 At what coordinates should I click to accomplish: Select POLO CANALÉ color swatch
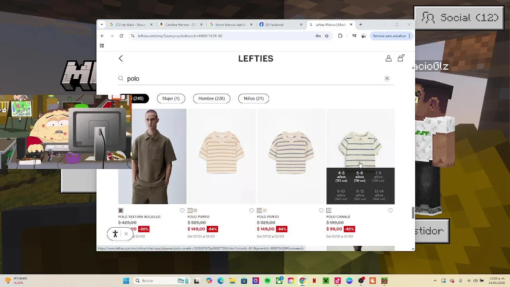pyautogui.click(x=329, y=210)
